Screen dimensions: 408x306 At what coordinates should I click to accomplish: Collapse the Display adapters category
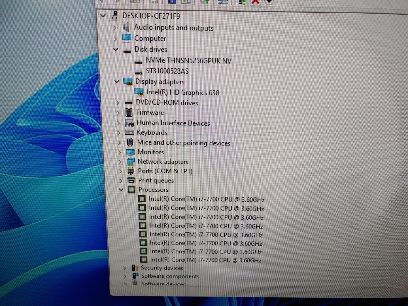click(x=117, y=82)
